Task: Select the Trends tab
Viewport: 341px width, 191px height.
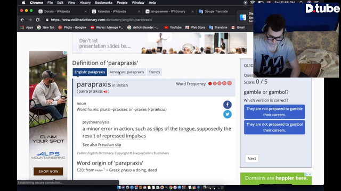Action: point(154,72)
